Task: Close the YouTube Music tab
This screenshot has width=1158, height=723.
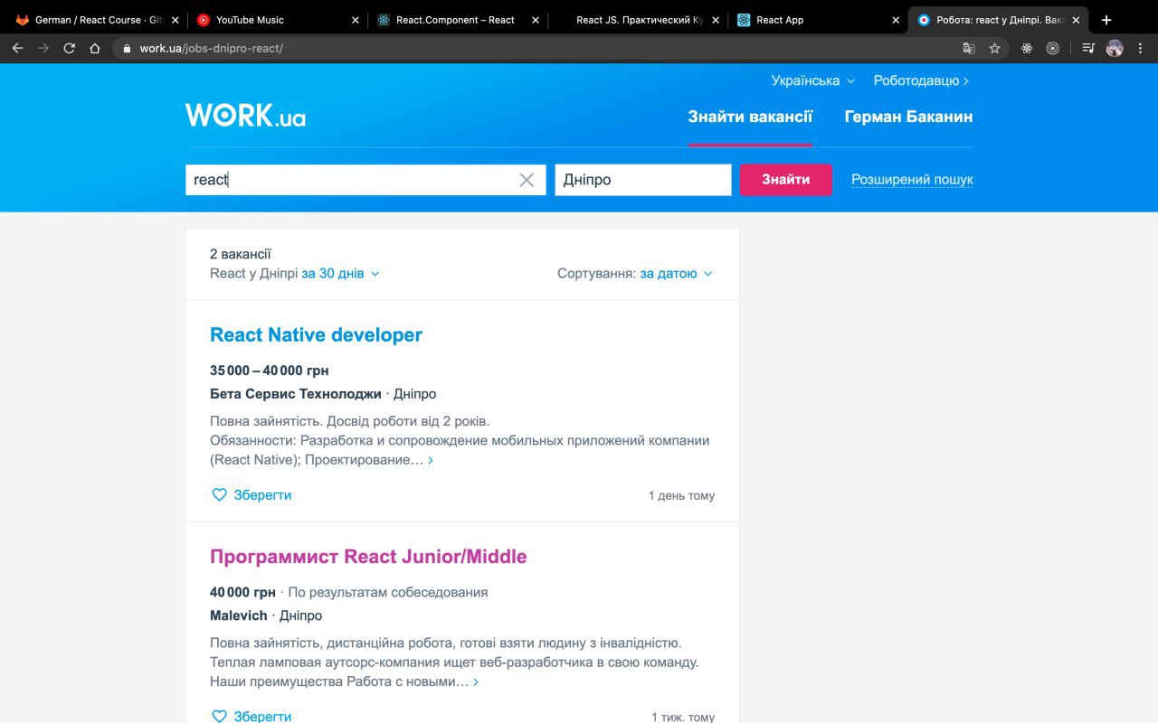Action: (354, 20)
